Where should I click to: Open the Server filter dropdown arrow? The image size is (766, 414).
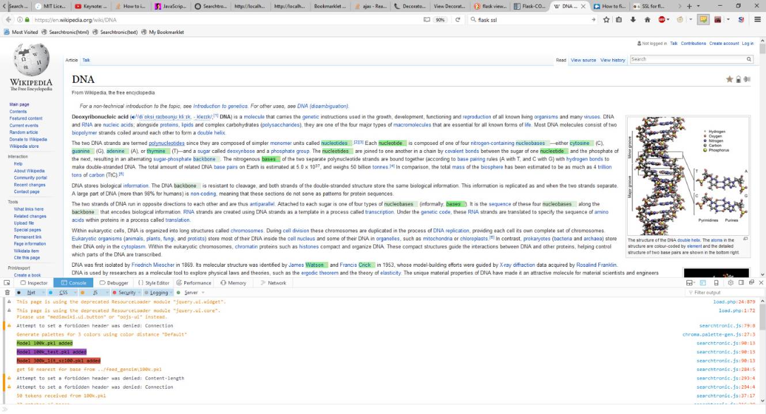point(203,293)
